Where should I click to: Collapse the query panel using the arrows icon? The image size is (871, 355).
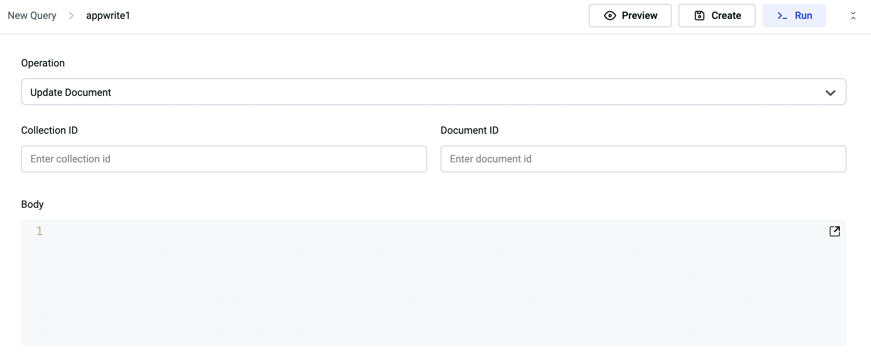pos(853,16)
